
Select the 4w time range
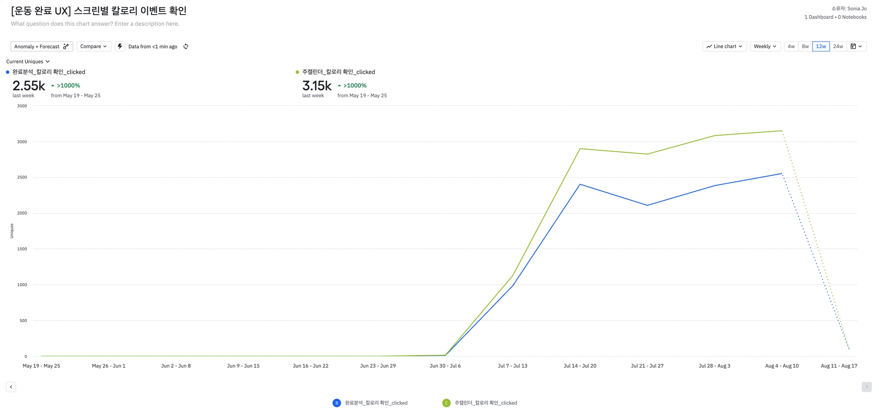[791, 46]
